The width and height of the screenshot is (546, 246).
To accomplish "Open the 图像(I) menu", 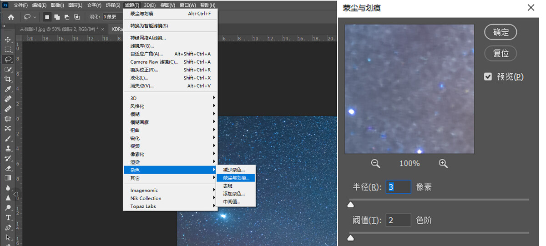I will [x=57, y=5].
